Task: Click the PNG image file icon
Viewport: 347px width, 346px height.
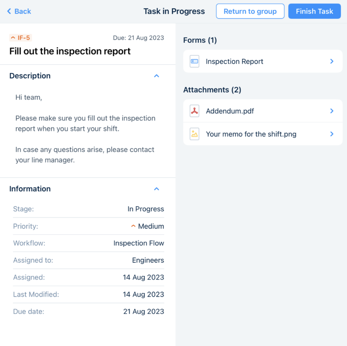Action: coord(195,134)
